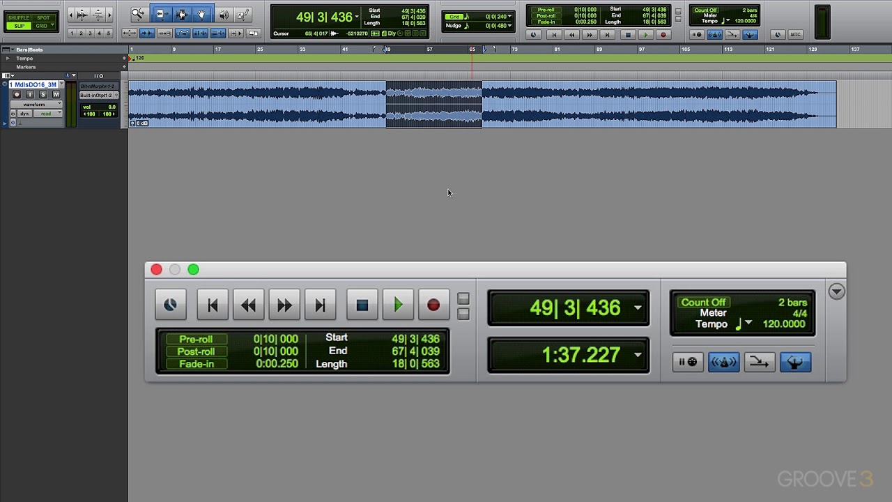Toggle Count Off in floating transport
The height and width of the screenshot is (502, 892).
pyautogui.click(x=703, y=303)
